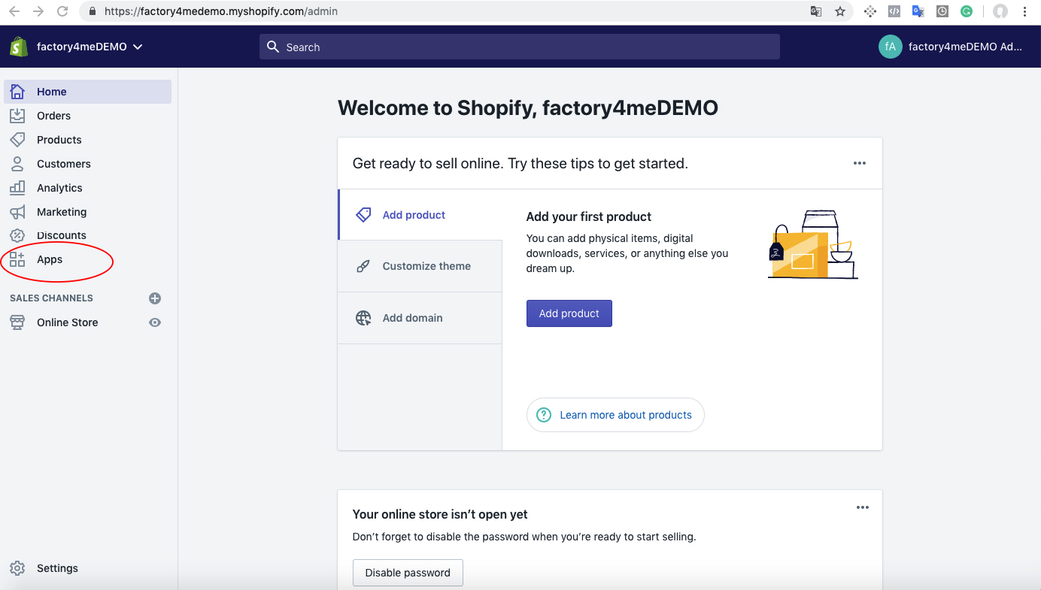The width and height of the screenshot is (1041, 590).
Task: Select the Customize theme tab
Action: pyautogui.click(x=420, y=266)
